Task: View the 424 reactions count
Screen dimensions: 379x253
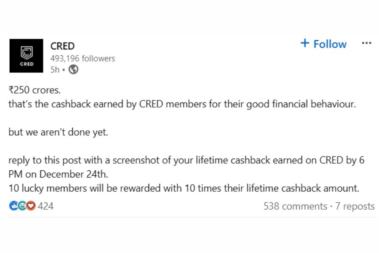Action: tap(45, 206)
